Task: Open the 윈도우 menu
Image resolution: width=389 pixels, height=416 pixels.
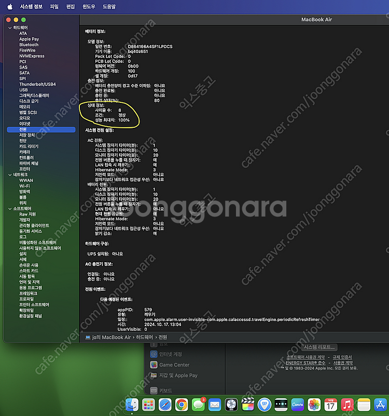Action: point(89,7)
